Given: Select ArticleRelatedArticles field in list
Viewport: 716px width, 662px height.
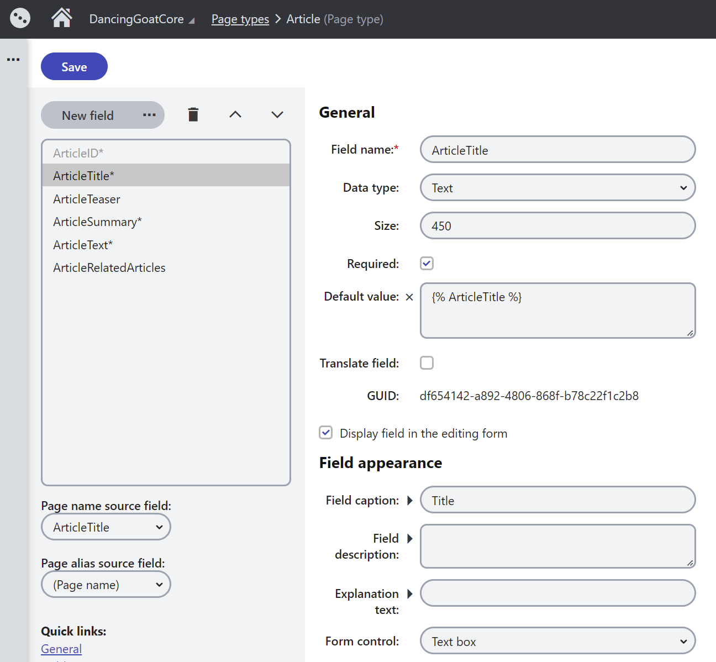Looking at the screenshot, I should [x=166, y=267].
